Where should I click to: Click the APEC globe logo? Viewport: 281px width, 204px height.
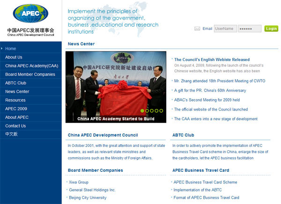(30, 14)
